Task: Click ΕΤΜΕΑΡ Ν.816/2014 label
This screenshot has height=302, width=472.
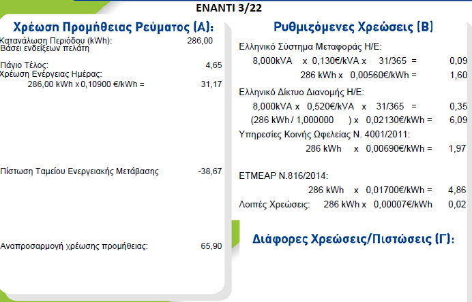Action: click(284, 175)
